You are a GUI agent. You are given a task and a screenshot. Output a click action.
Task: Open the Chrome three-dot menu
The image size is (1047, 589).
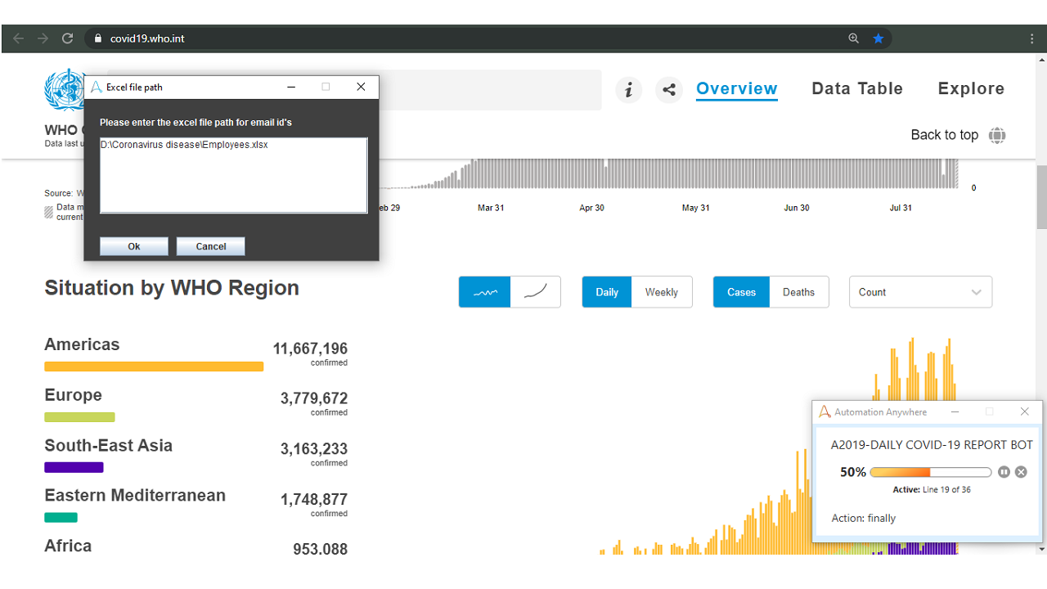(x=1032, y=38)
